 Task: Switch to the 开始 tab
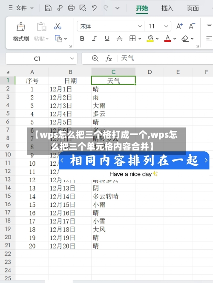pos(142,8)
